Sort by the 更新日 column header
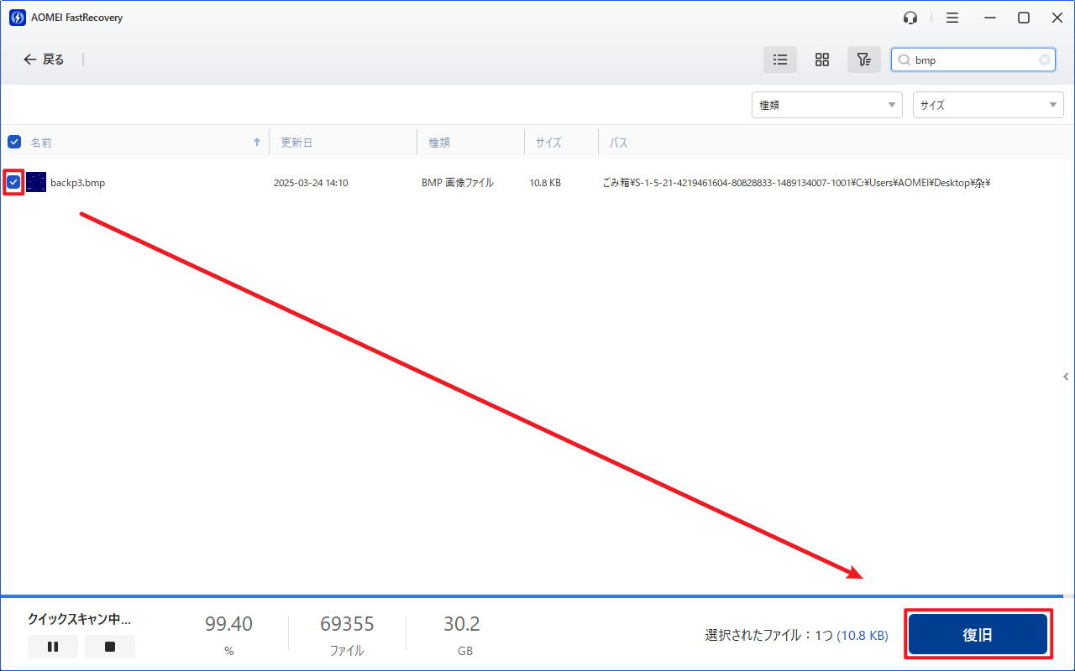Image resolution: width=1075 pixels, height=671 pixels. click(296, 143)
